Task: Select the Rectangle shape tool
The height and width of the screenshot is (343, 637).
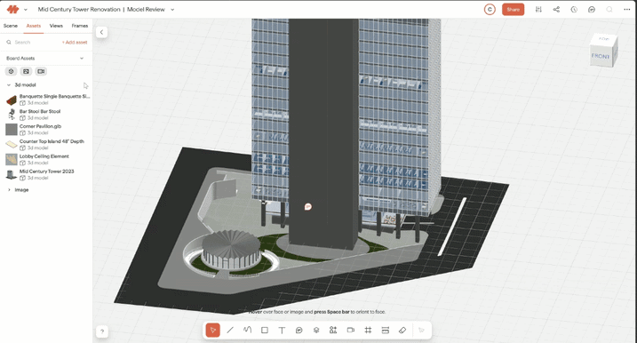Action: coord(265,330)
